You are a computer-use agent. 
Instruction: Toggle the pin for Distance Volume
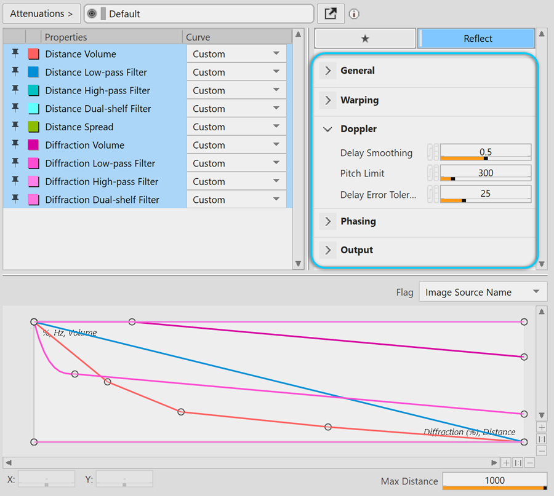click(x=15, y=54)
